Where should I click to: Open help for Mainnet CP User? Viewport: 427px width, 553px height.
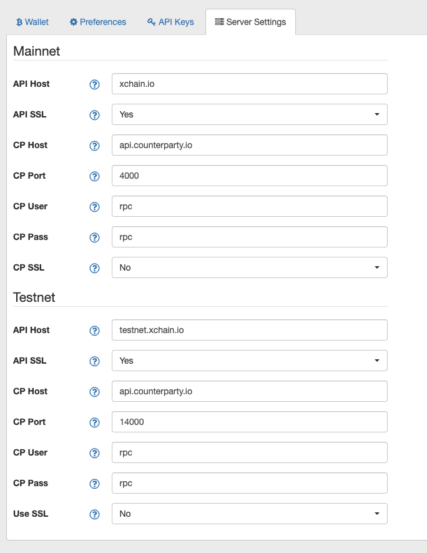94,207
